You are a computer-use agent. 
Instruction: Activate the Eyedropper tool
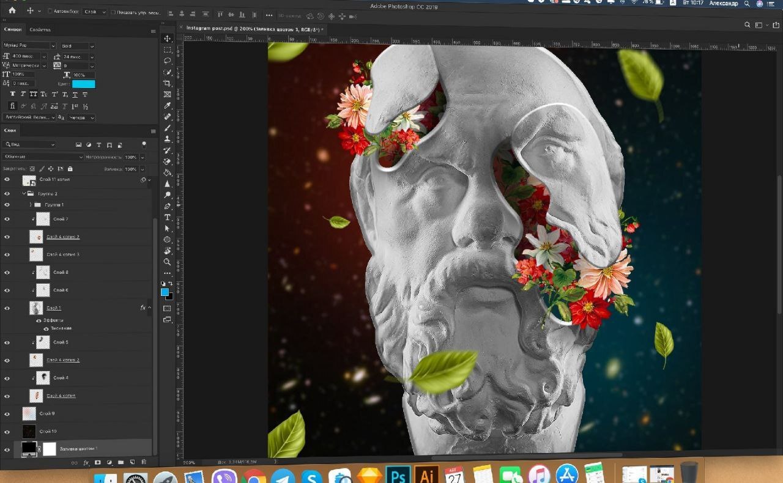point(167,105)
